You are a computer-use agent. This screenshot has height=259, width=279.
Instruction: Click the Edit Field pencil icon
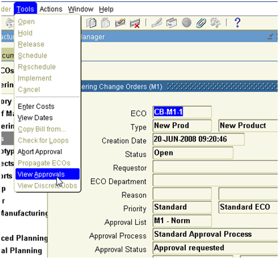[x=157, y=23]
